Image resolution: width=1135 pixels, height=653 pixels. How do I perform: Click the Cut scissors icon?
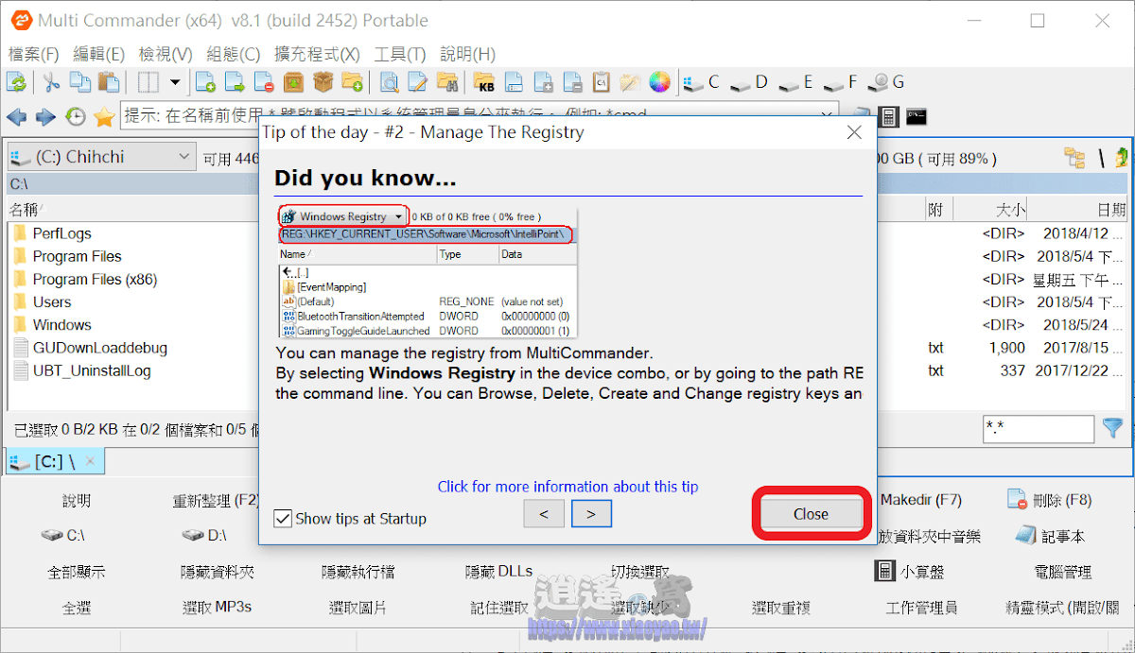click(51, 82)
